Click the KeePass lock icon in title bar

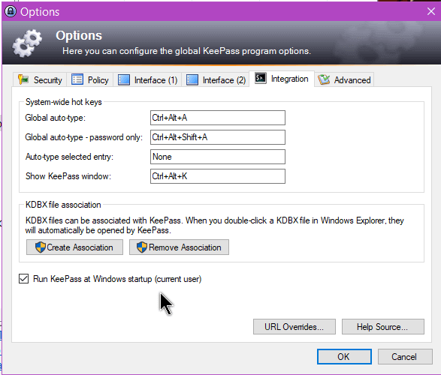click(11, 11)
